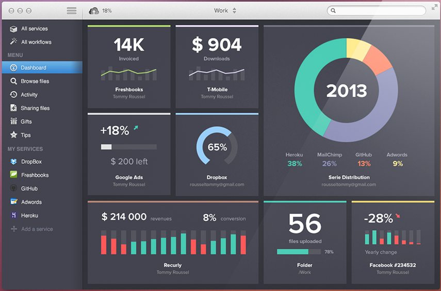
Task: Click the 56 files uploaded number
Action: [305, 224]
